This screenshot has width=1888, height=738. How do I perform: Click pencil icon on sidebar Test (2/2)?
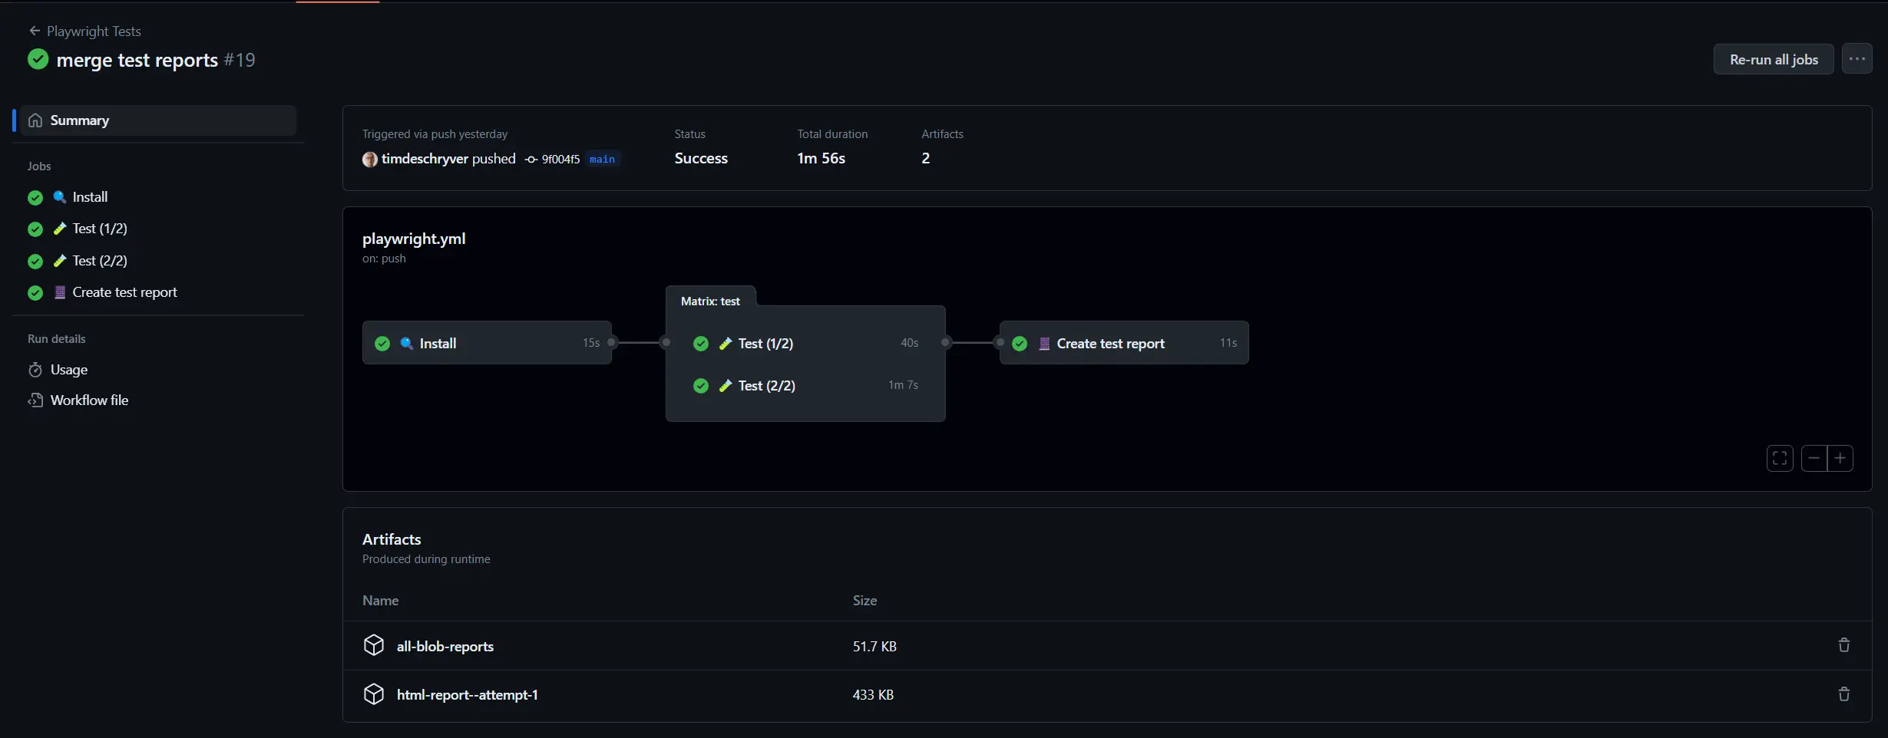coord(60,261)
